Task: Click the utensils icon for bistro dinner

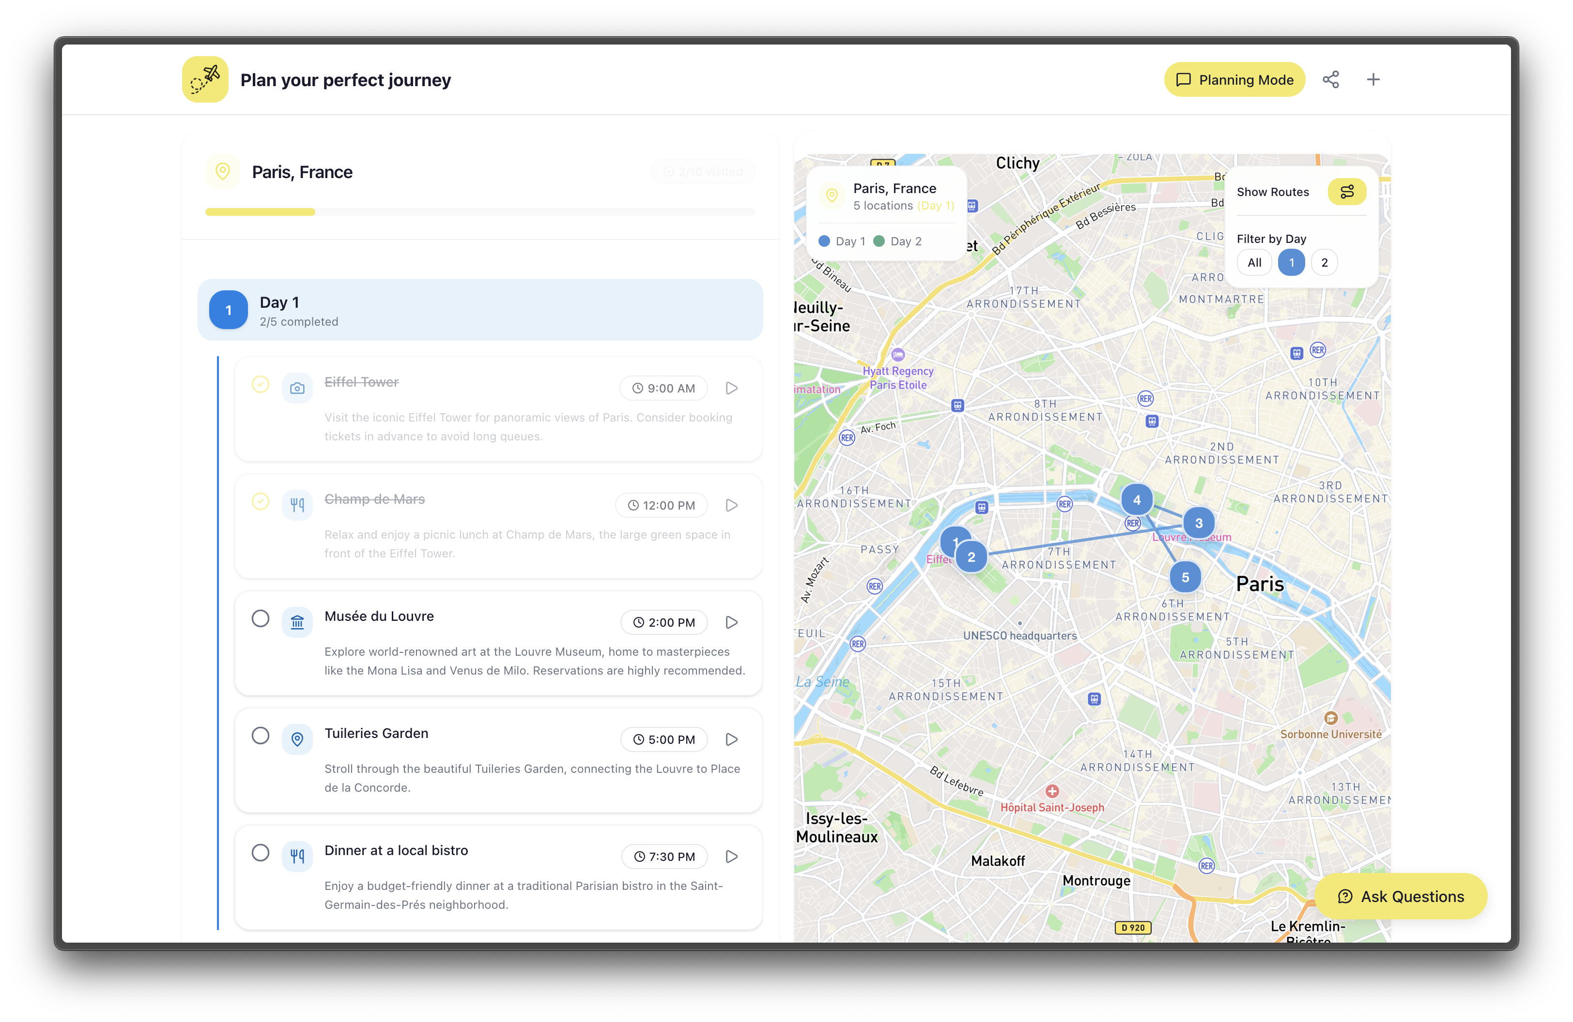Action: pyautogui.click(x=297, y=857)
